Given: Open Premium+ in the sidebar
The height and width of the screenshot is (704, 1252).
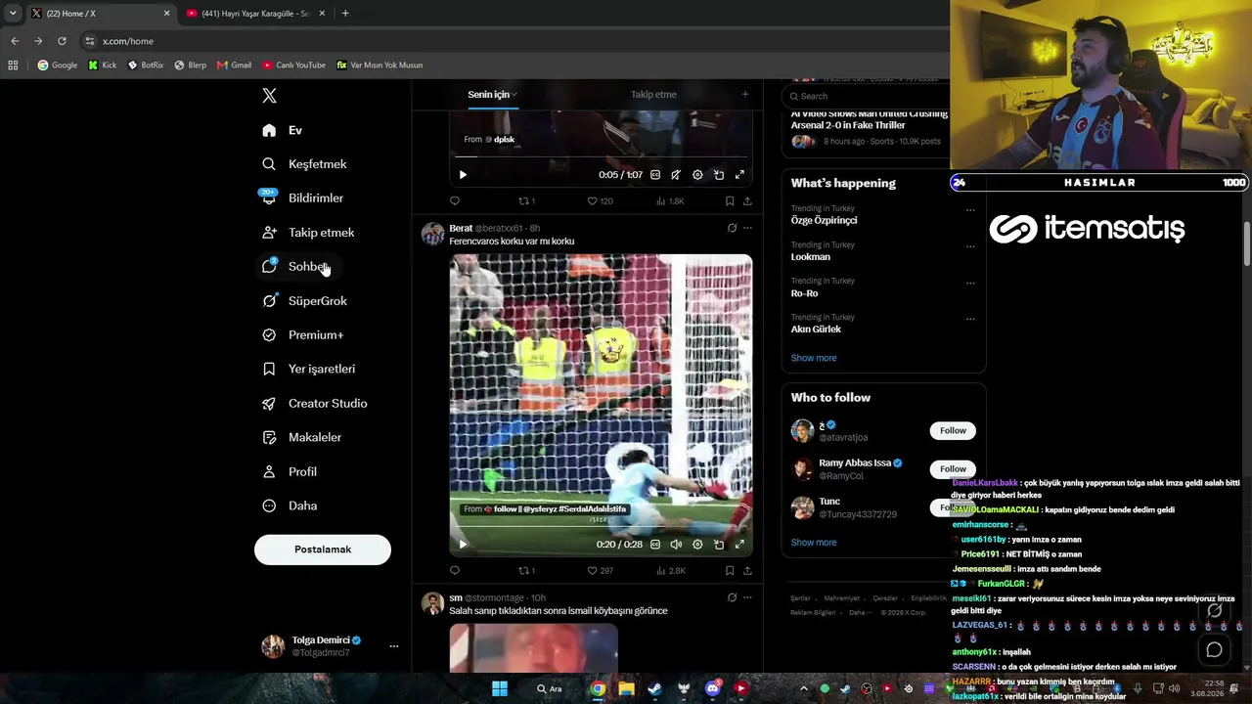Looking at the screenshot, I should tap(302, 335).
